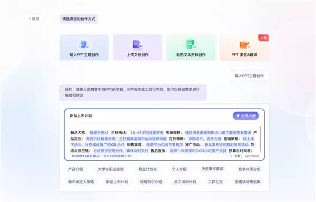Screen dimensions: 316x202
Task: Edit the 提供一年质保和7x24小时客户支持 after-sales value
Action: (x=198, y=151)
